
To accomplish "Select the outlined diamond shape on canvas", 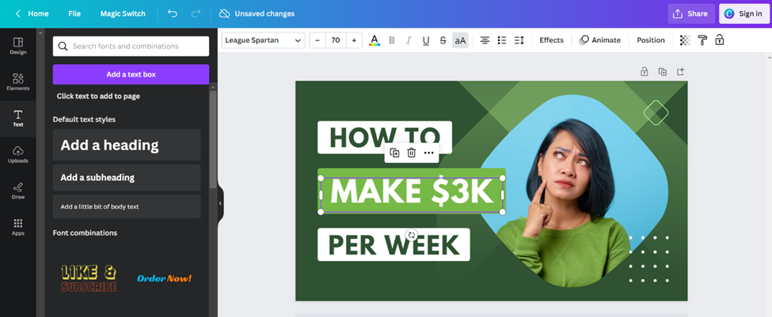I will (x=656, y=112).
